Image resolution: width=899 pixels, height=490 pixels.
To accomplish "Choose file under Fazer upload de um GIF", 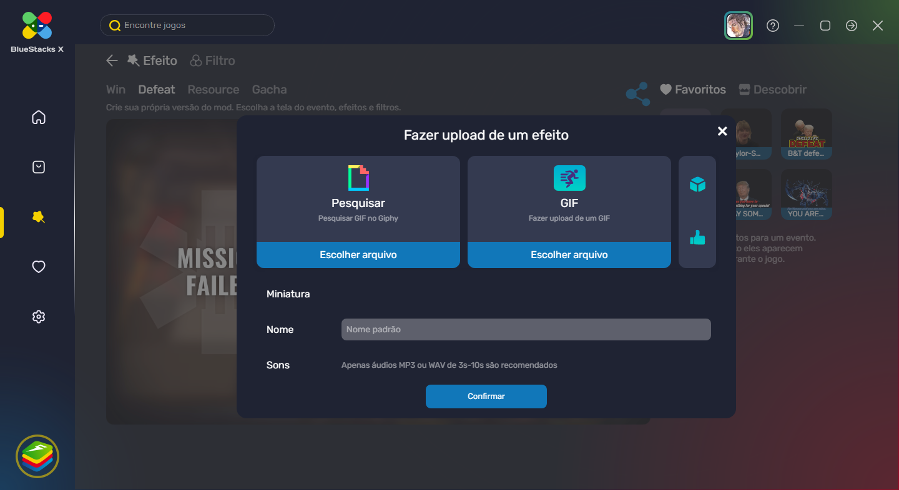I will [x=569, y=255].
